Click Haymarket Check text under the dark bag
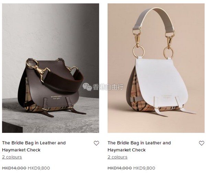Viewport: 206px width, 174px height. (x=21, y=150)
